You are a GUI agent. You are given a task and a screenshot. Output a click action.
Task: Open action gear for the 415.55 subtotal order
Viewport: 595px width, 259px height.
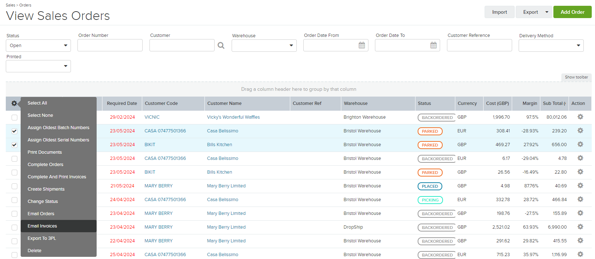click(580, 241)
